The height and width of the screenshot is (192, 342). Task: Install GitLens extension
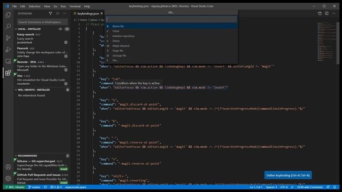coord(64,169)
